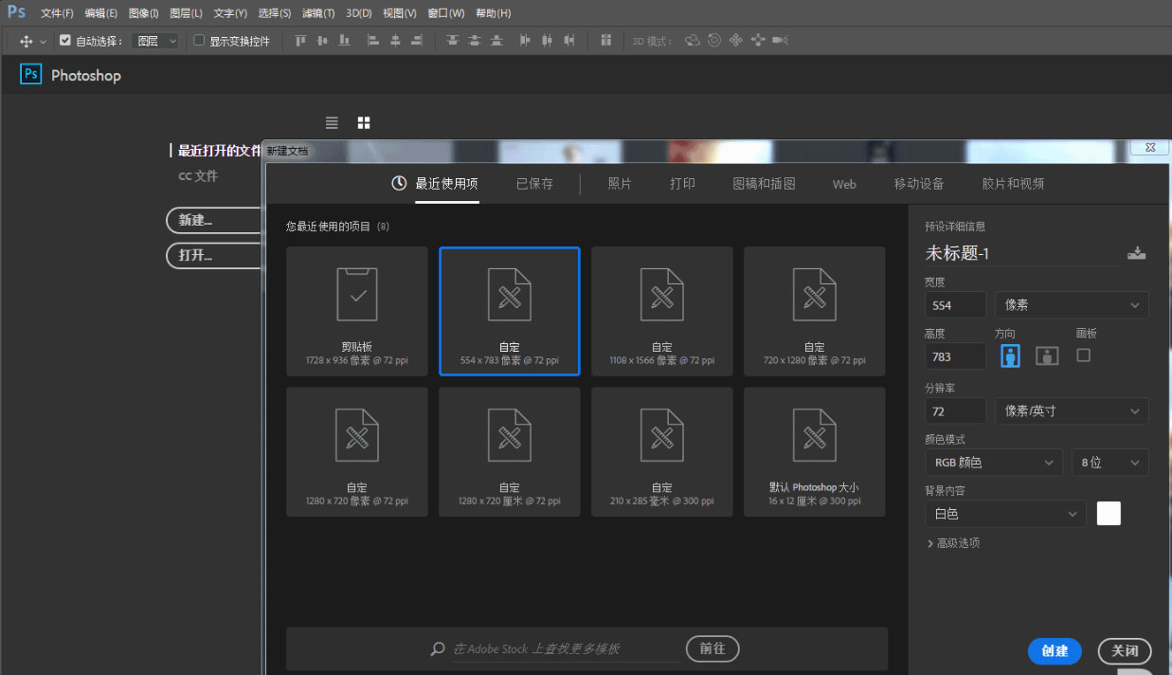Viewport: 1172px width, 675px height.
Task: Open width unit dropdown 像素
Action: click(x=1072, y=305)
